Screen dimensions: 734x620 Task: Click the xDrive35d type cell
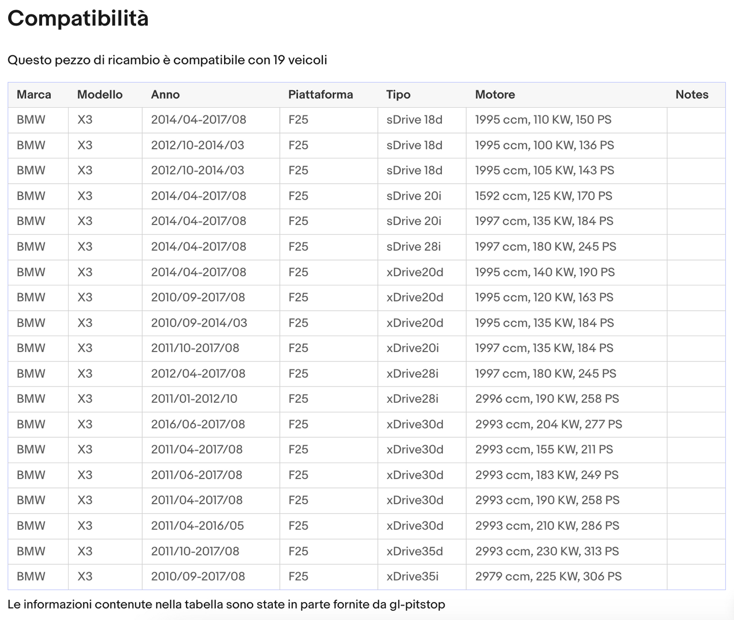pyautogui.click(x=414, y=551)
